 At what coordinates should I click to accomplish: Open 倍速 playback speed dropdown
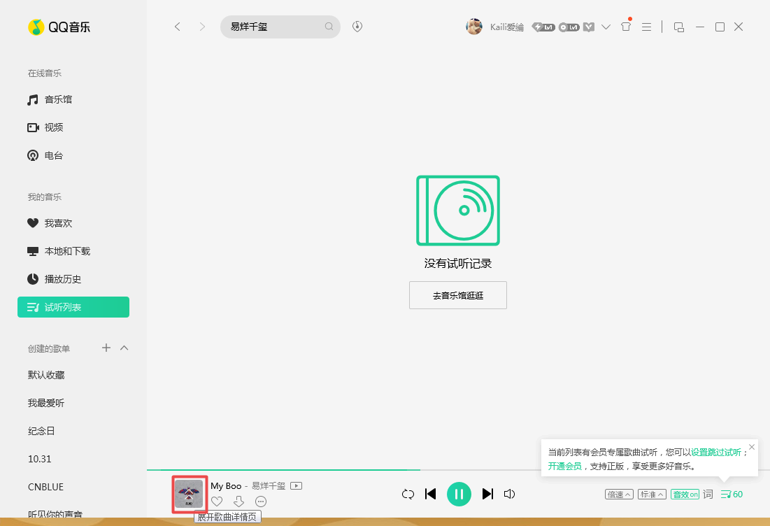click(619, 495)
